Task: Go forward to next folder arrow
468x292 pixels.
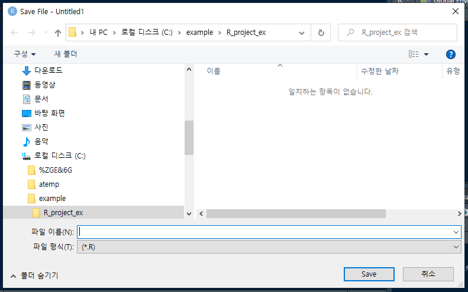Action: point(31,33)
